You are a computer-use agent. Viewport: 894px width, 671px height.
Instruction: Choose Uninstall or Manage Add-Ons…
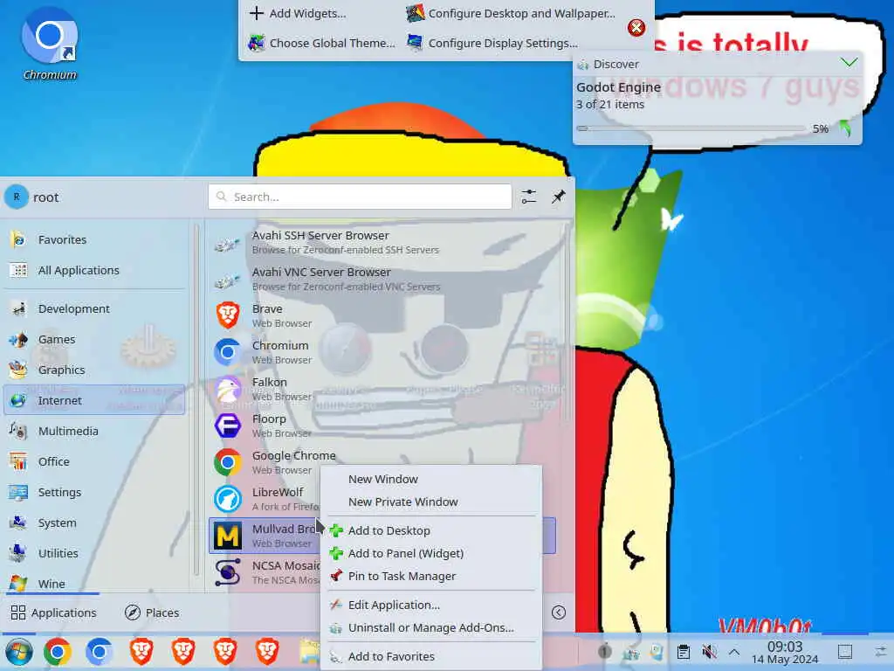pos(431,627)
